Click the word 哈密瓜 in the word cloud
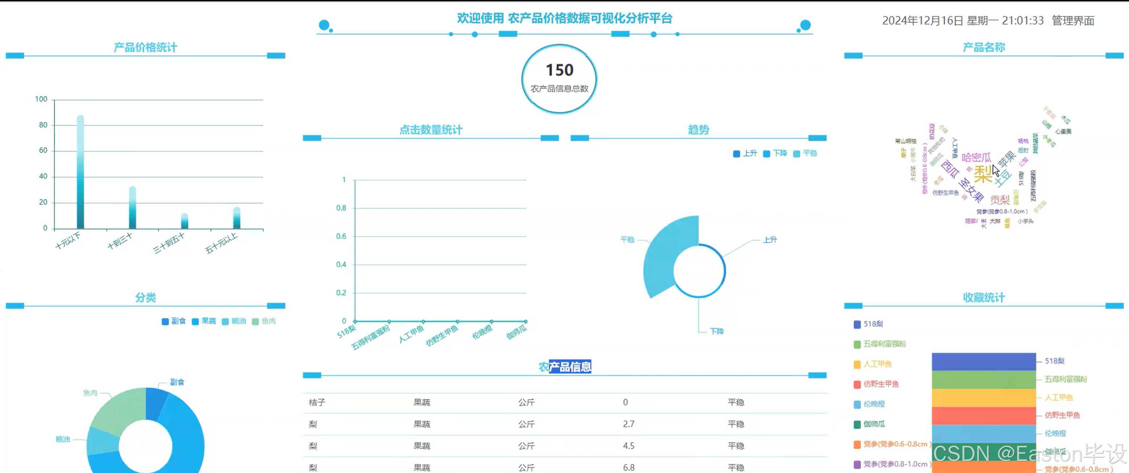 click(x=976, y=159)
